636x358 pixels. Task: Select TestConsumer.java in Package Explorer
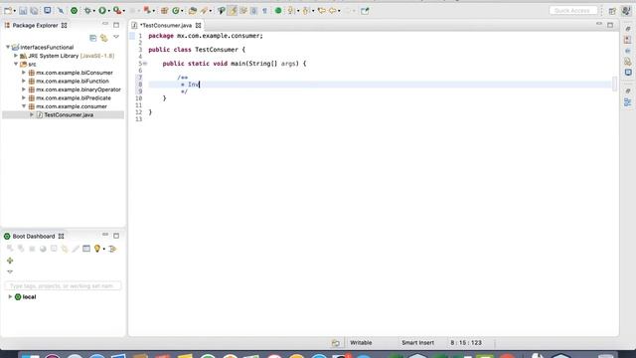(x=69, y=115)
